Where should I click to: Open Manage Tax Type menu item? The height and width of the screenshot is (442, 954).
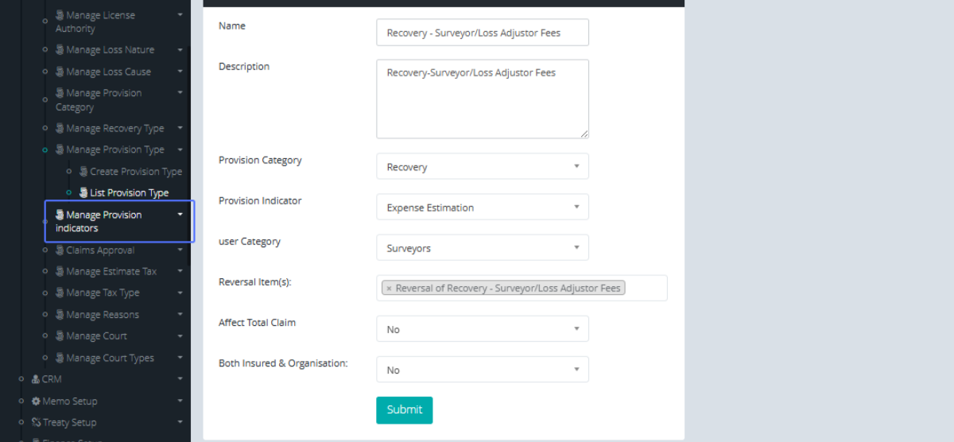pyautogui.click(x=103, y=293)
